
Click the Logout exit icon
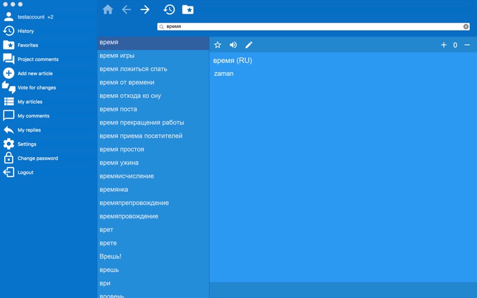point(8,172)
